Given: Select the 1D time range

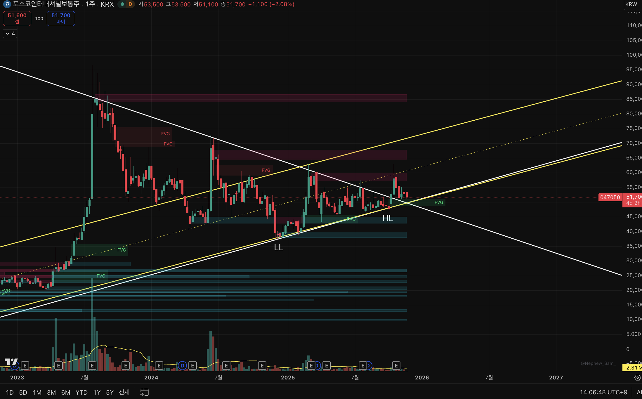Looking at the screenshot, I should [10, 392].
